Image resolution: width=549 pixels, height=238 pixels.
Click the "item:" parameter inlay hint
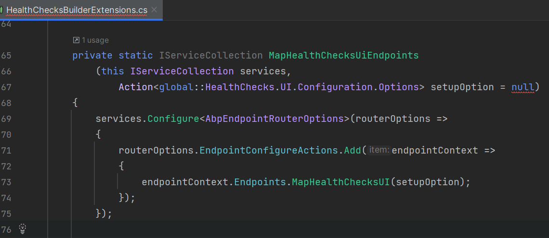(x=379, y=150)
